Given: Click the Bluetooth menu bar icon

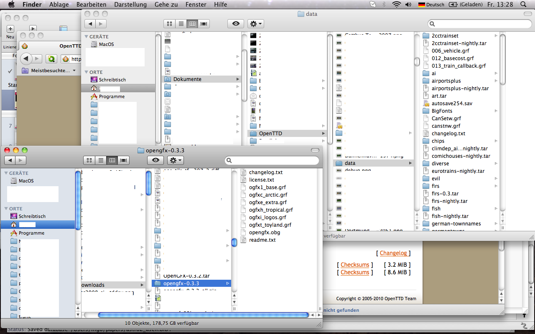Looking at the screenshot, I should (x=384, y=5).
